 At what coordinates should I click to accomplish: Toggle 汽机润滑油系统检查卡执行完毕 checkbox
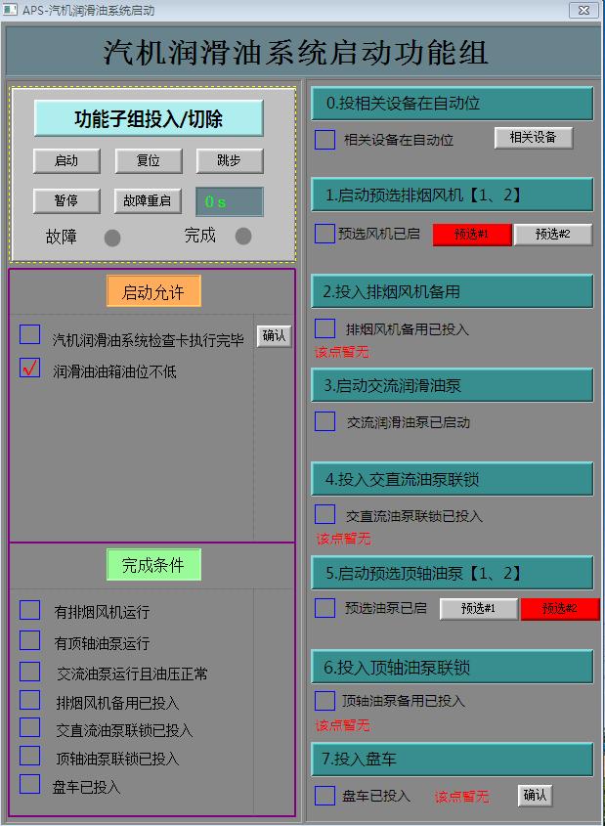pos(29,335)
